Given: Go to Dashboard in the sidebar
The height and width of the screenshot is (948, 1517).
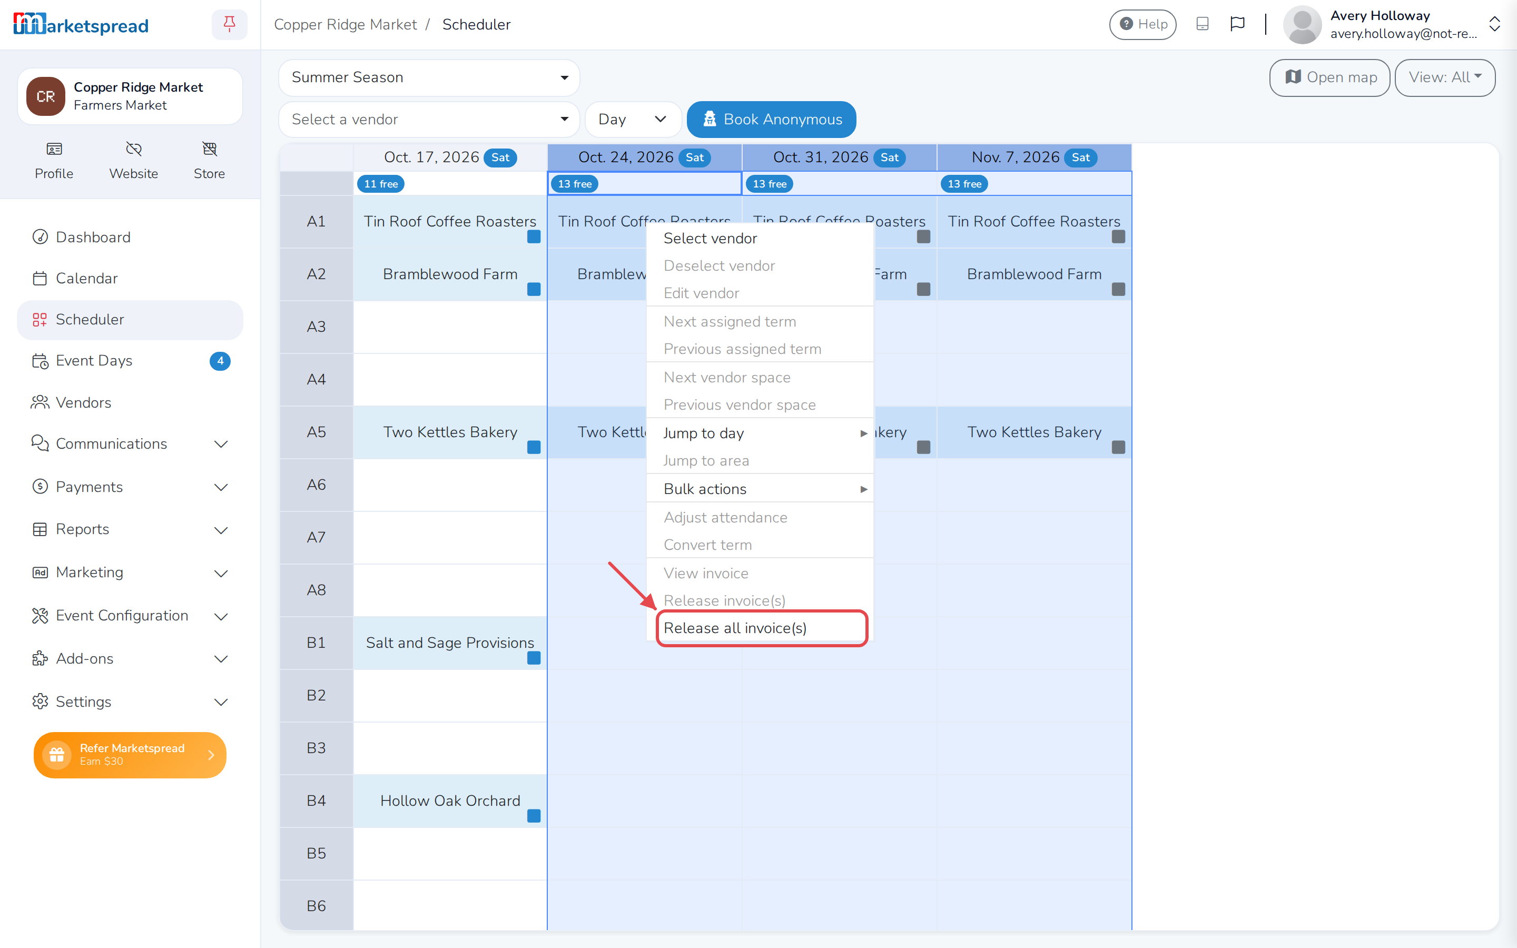Looking at the screenshot, I should 130,237.
